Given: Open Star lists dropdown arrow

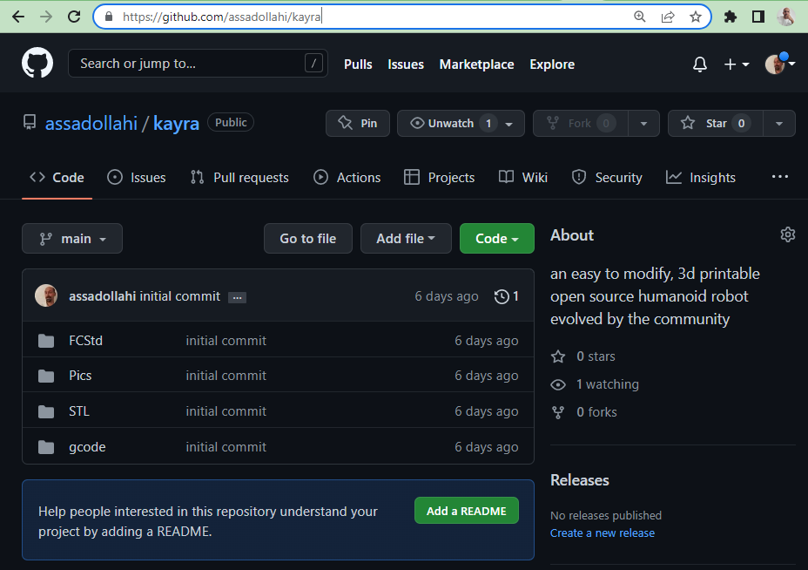Looking at the screenshot, I should [779, 124].
